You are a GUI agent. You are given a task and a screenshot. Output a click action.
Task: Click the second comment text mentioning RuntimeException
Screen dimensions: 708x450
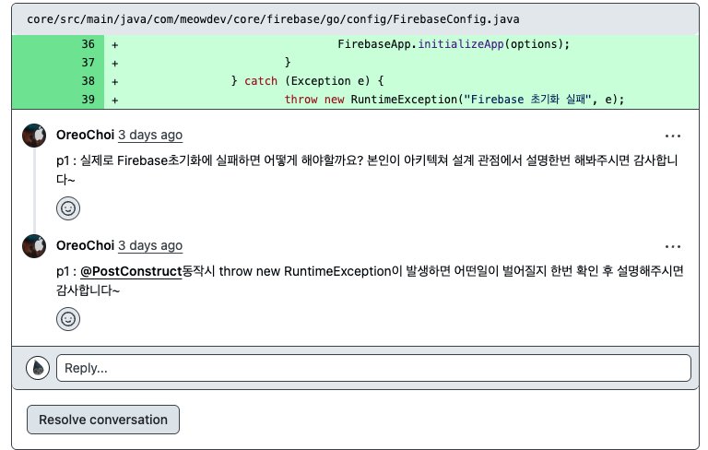[x=370, y=280]
